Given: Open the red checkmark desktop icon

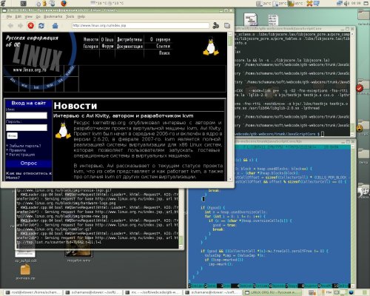Looking at the screenshot, I should [360, 88].
